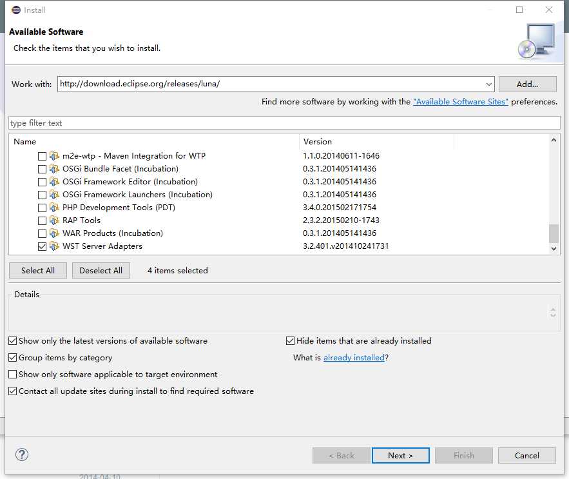Viewport: 569px width, 479px height.
Task: Check the PHP Development Tools (PDT) box
Action: click(42, 208)
